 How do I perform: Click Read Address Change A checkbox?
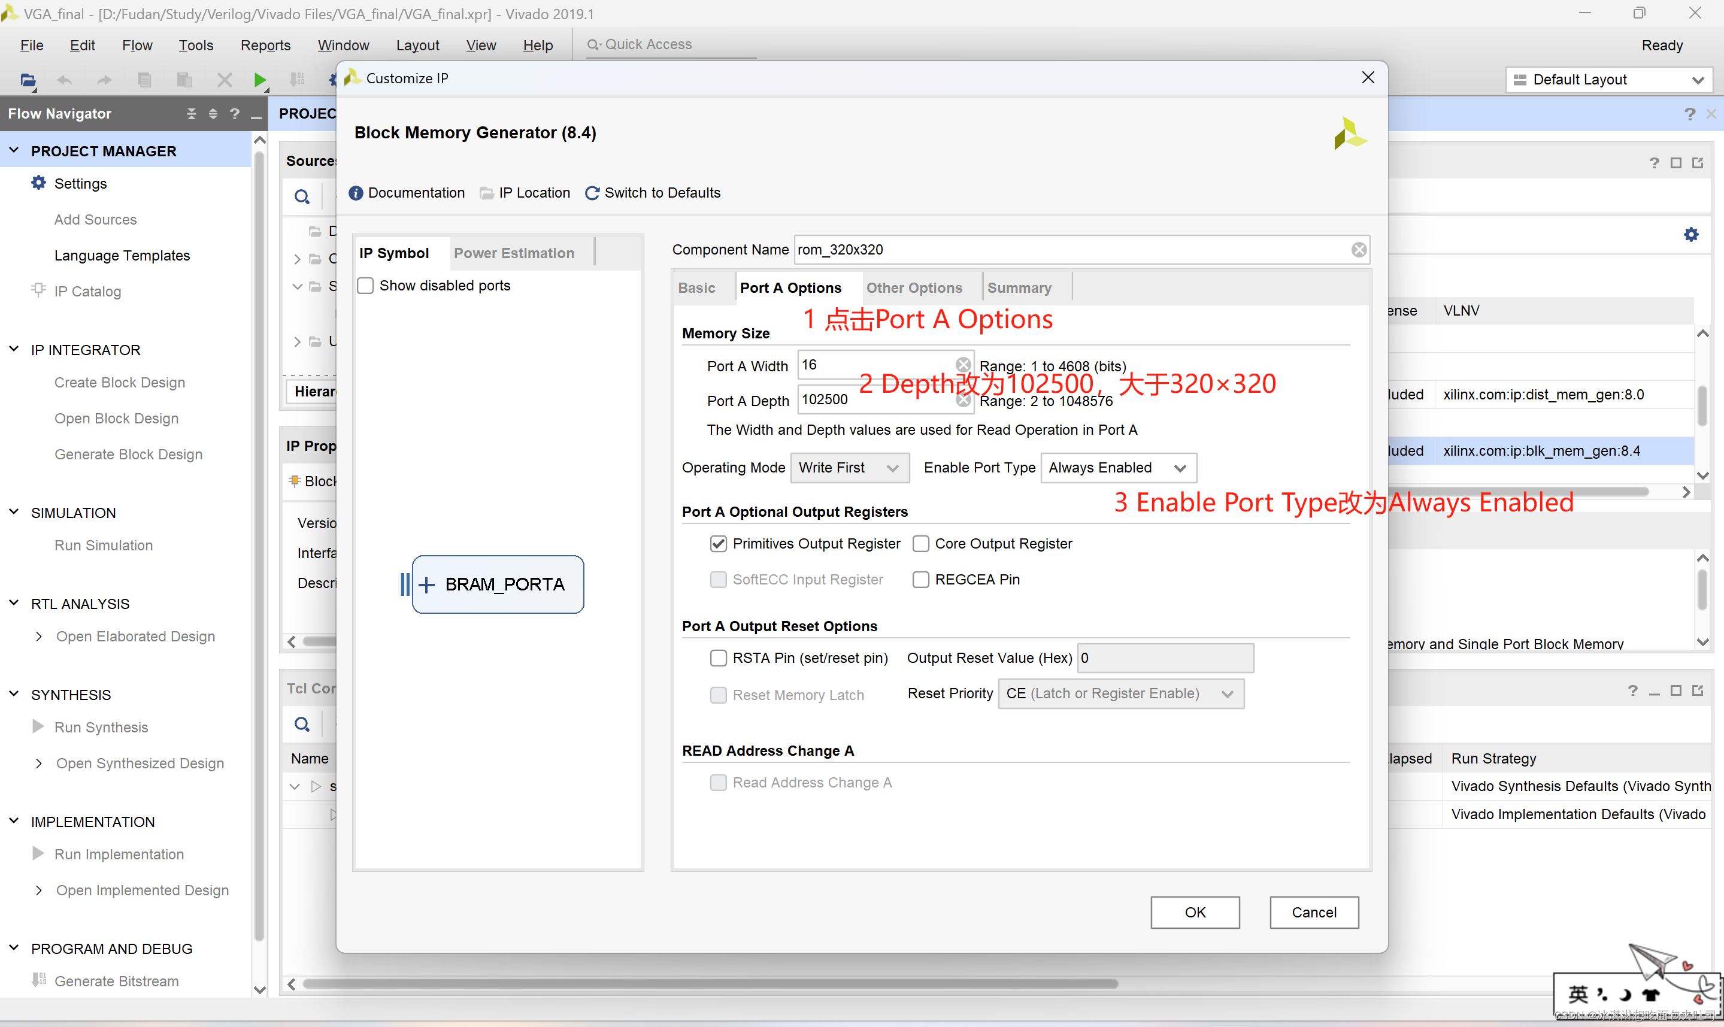point(718,782)
